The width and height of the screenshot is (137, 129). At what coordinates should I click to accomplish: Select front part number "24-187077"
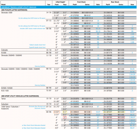click(75, 91)
